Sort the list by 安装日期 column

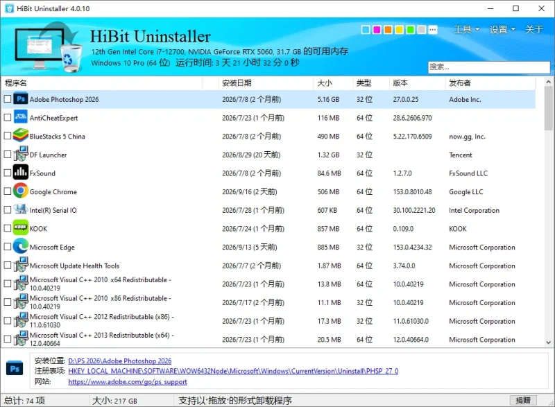coord(266,83)
